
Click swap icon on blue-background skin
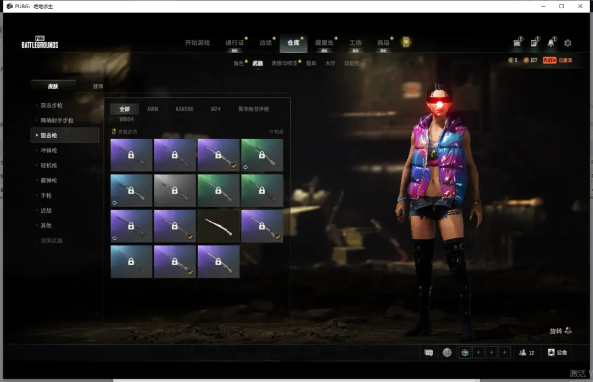click(x=114, y=203)
